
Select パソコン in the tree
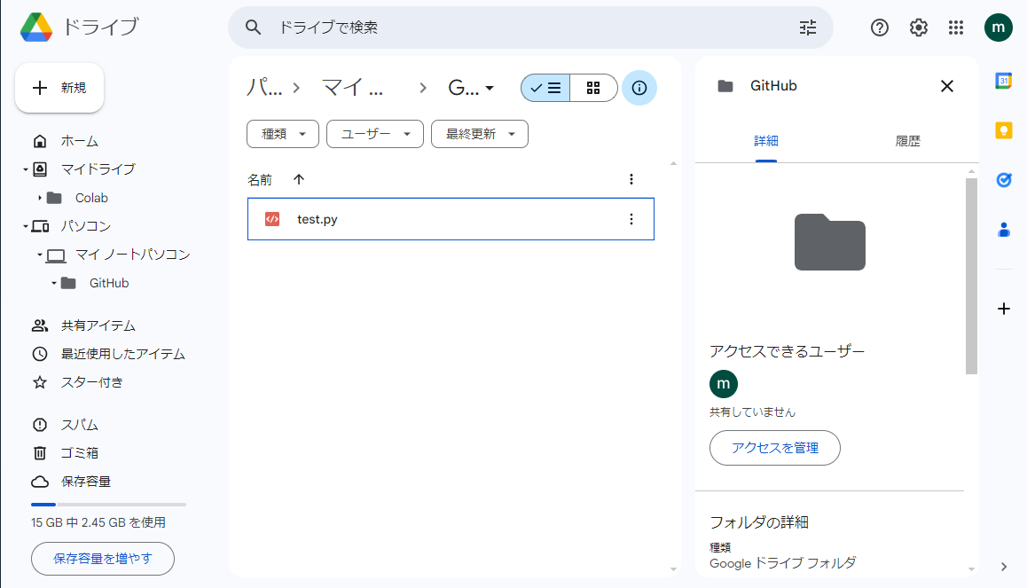tap(86, 226)
